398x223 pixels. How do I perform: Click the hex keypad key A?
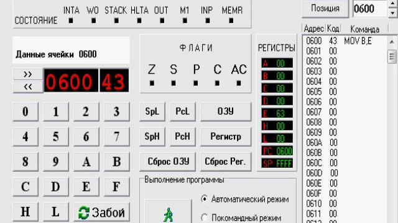86,162
